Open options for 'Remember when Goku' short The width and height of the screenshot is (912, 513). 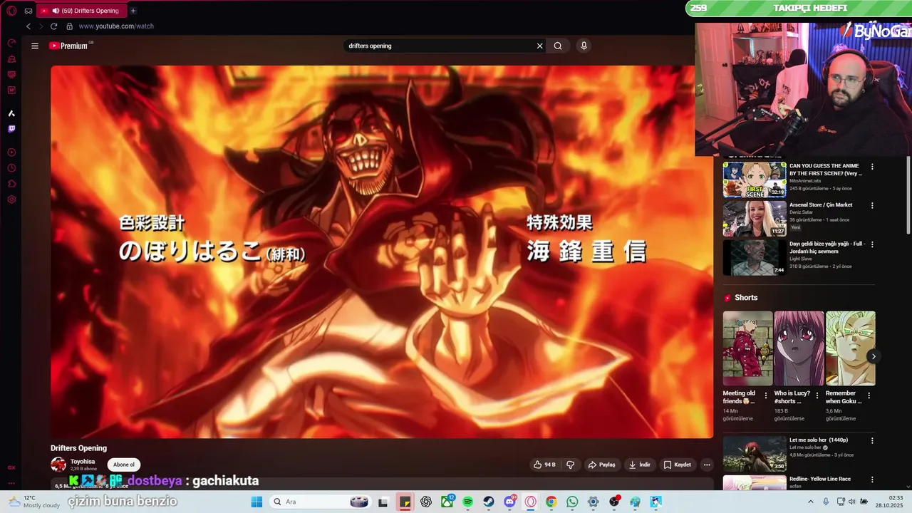tap(869, 395)
